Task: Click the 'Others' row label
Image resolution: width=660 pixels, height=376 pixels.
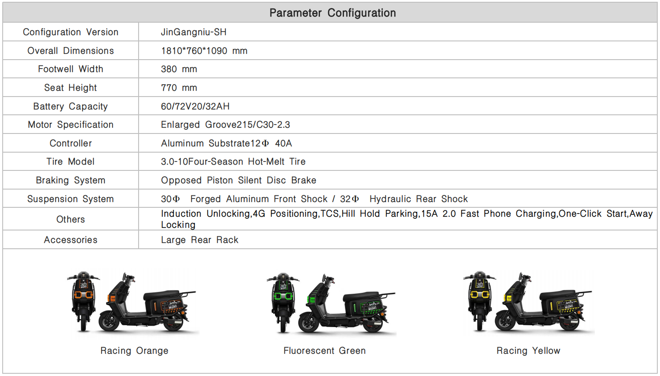Action: [70, 219]
